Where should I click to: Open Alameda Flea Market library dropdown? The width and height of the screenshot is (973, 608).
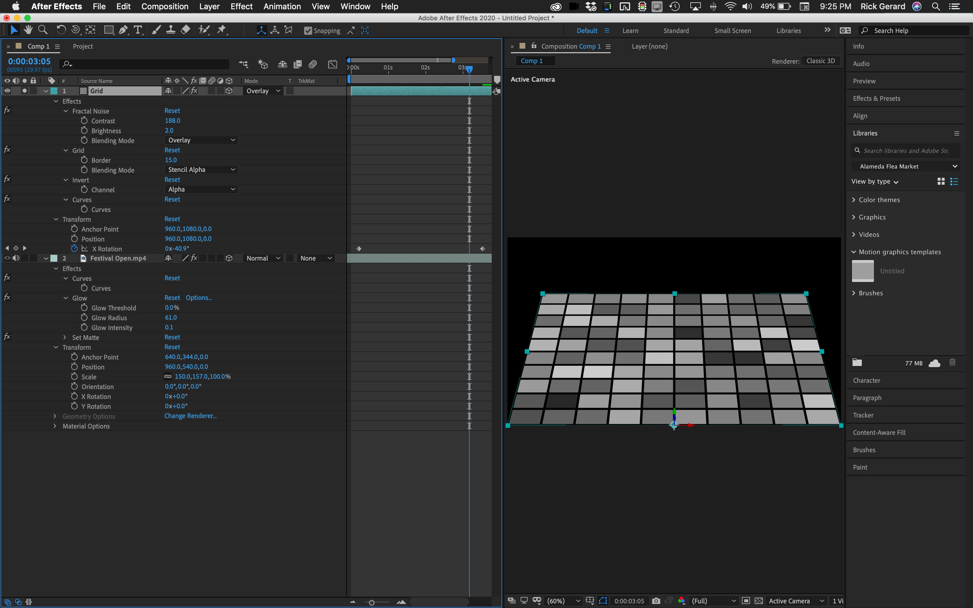coord(905,166)
